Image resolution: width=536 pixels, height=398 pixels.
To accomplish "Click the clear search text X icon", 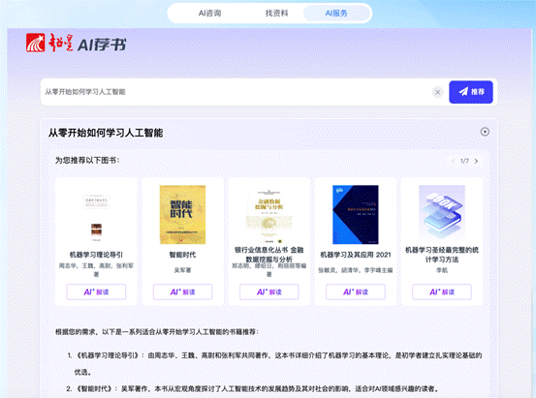I will [437, 92].
